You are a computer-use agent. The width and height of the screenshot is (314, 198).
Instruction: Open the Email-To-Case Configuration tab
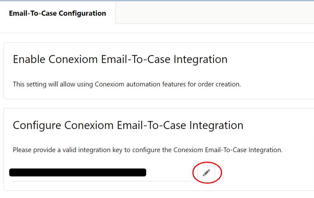(x=58, y=13)
